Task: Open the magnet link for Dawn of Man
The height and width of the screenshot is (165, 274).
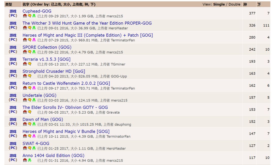Action: tap(25, 124)
